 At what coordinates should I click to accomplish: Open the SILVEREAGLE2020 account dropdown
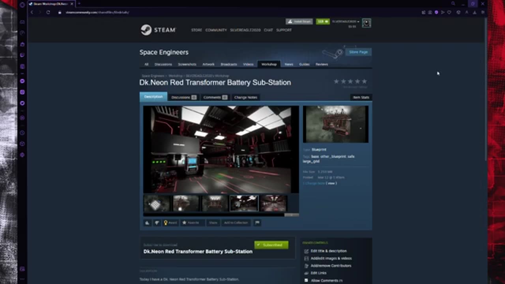(x=346, y=22)
